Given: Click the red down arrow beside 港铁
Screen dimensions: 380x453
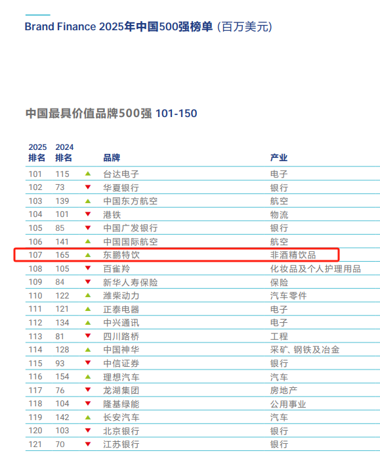Looking at the screenshot, I should (88, 214).
